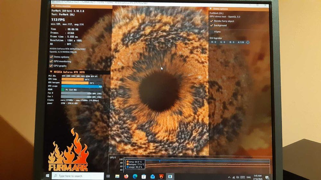Screen dimensions: 321x180
Task: Click the 113 FPS readout
Action: pyautogui.click(x=58, y=20)
